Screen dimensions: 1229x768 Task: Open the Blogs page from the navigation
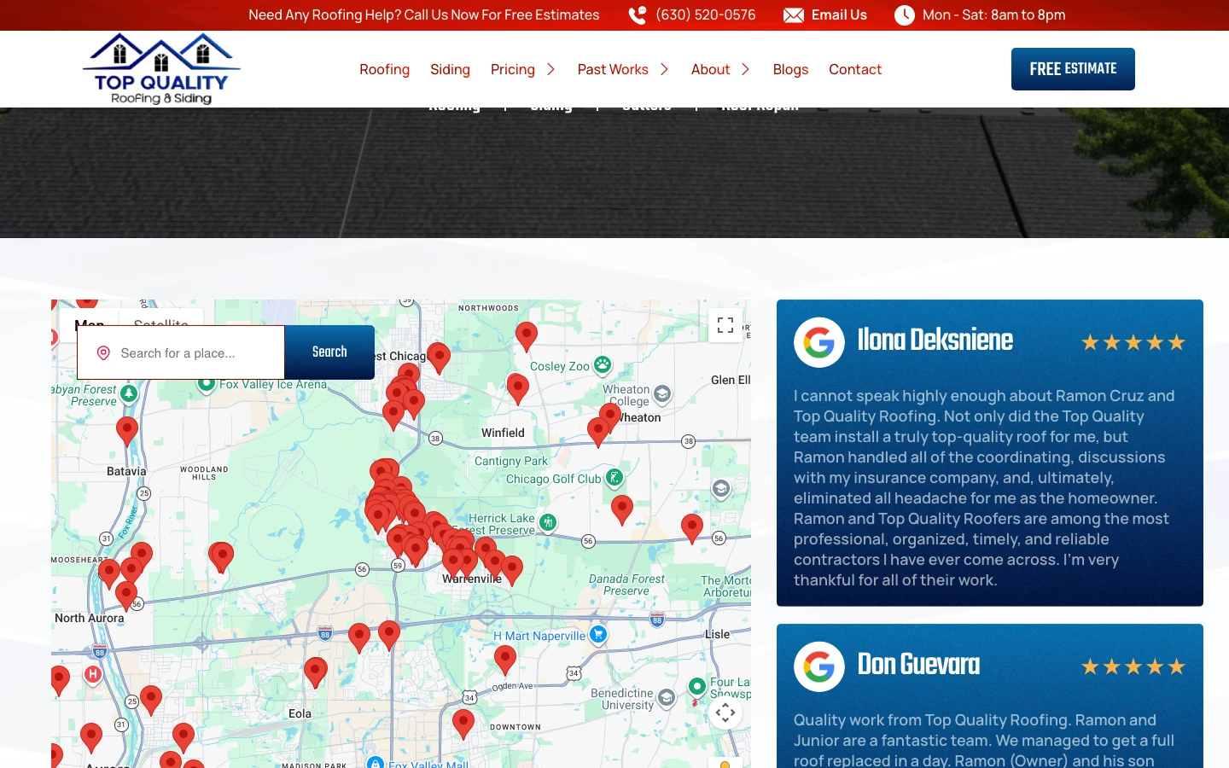tap(789, 69)
